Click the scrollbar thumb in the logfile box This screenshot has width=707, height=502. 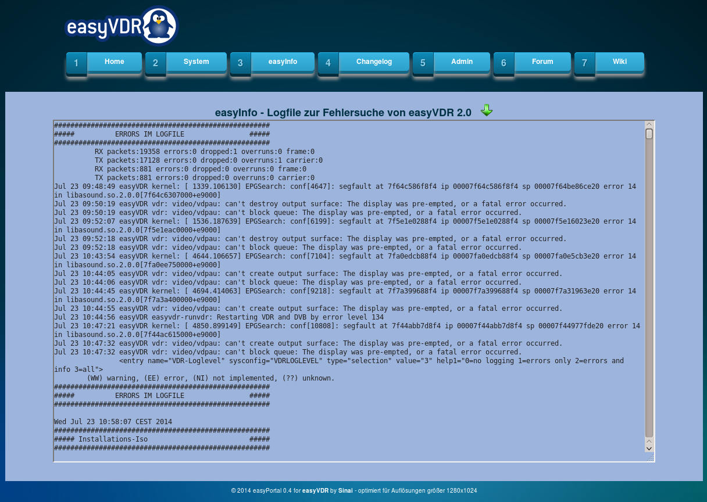click(x=649, y=134)
